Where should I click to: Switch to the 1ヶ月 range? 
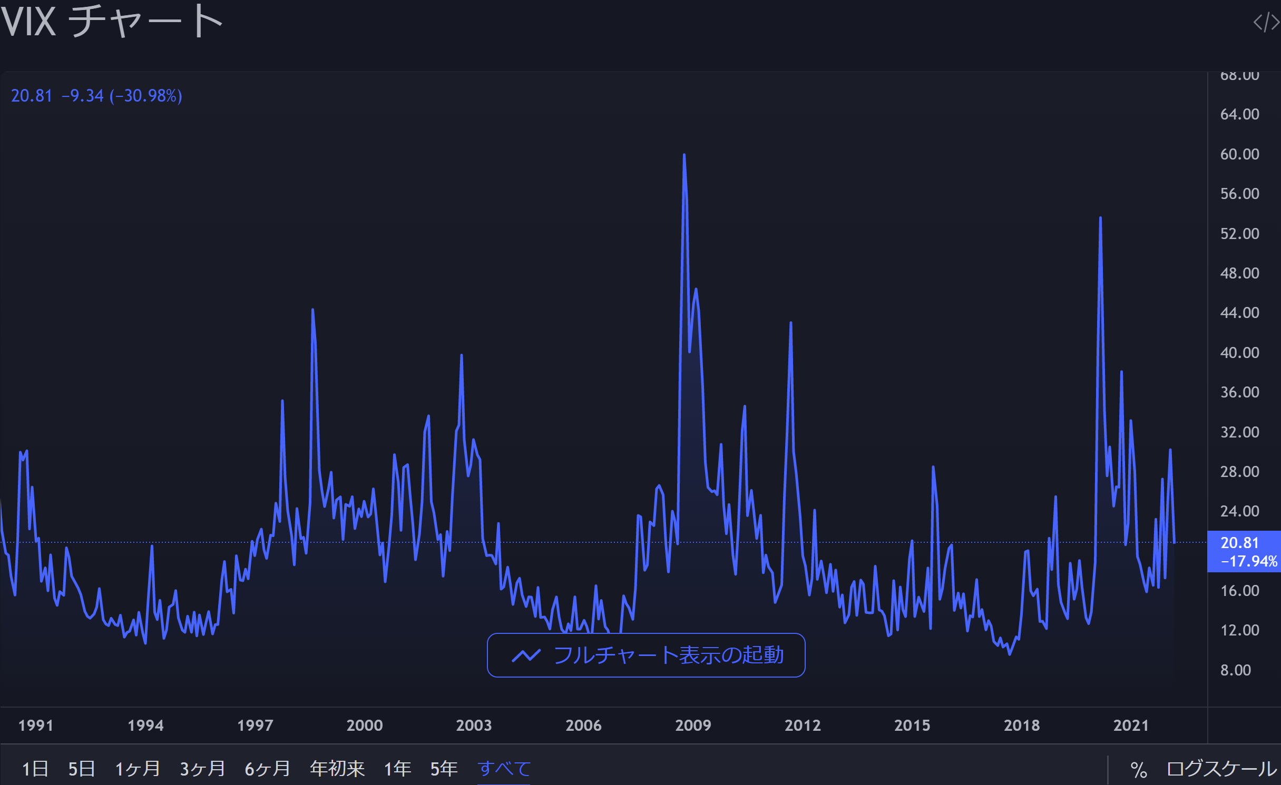(x=138, y=769)
